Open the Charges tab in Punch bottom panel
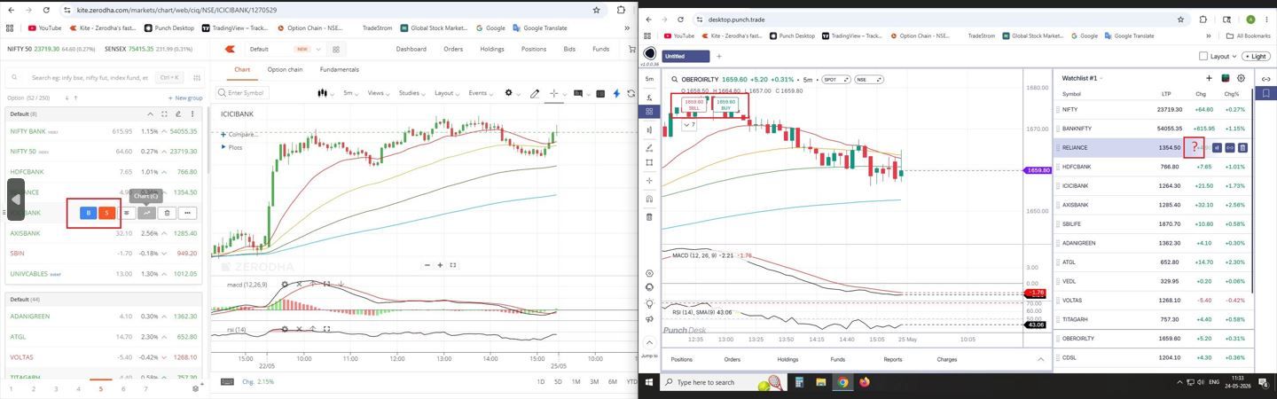Screen dimensions: 1277x399 pos(947,359)
